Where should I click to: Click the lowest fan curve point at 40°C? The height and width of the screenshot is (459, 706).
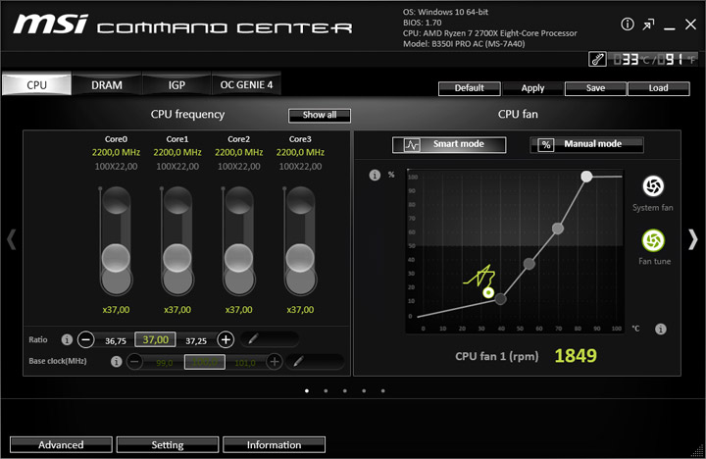[501, 299]
